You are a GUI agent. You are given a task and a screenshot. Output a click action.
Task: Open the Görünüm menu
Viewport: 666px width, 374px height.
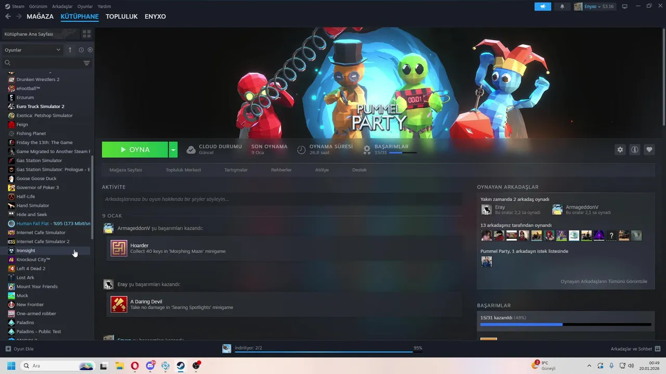tap(38, 6)
